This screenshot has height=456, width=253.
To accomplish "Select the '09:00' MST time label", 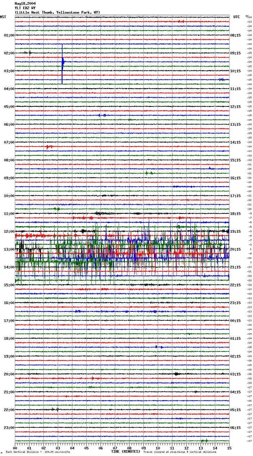I will (9, 178).
